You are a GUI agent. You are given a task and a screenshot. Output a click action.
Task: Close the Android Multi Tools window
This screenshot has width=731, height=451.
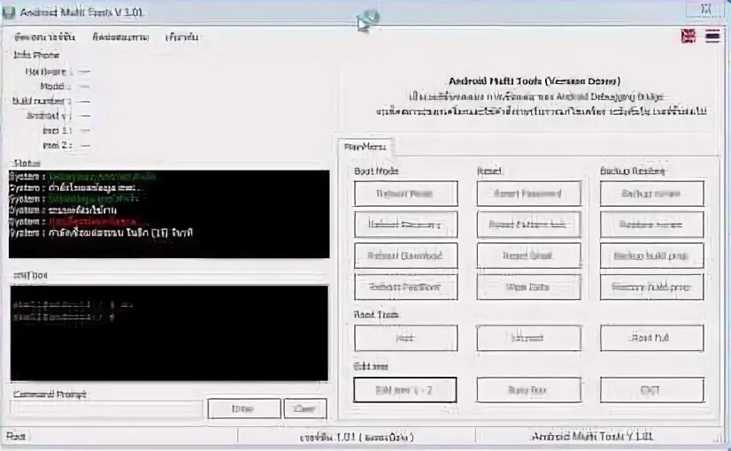pos(706,10)
